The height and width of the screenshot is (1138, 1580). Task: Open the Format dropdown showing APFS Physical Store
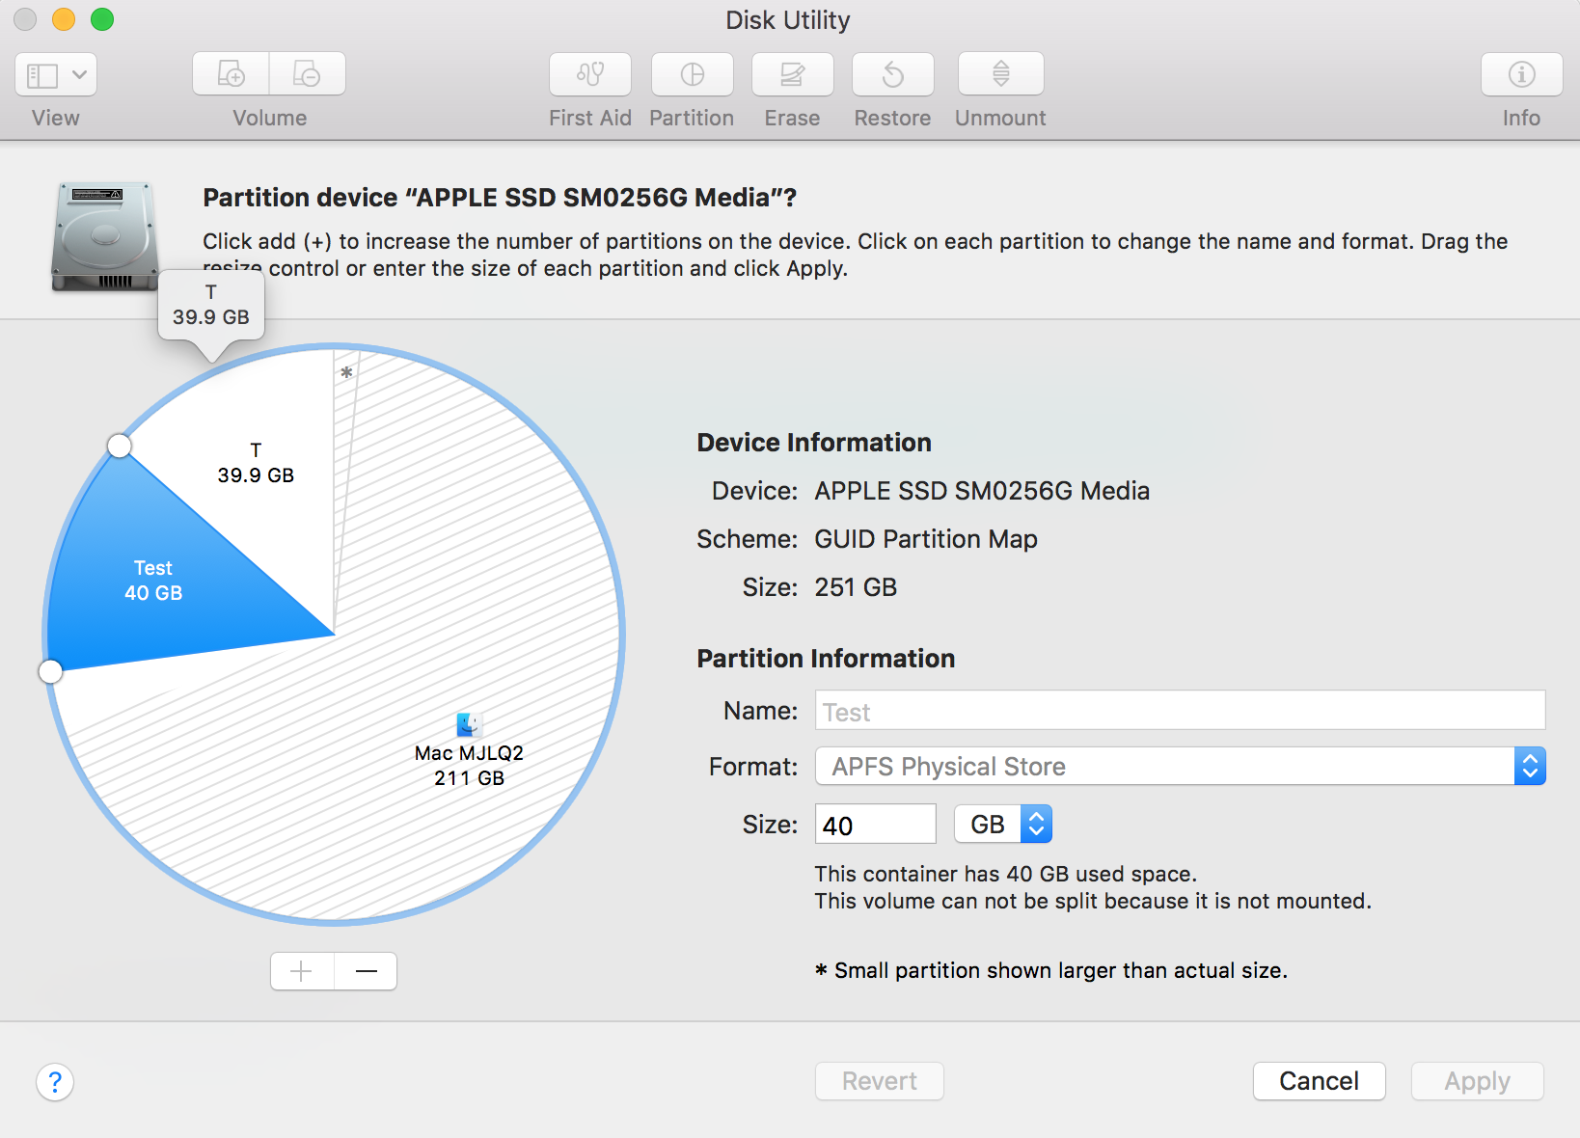[1180, 767]
